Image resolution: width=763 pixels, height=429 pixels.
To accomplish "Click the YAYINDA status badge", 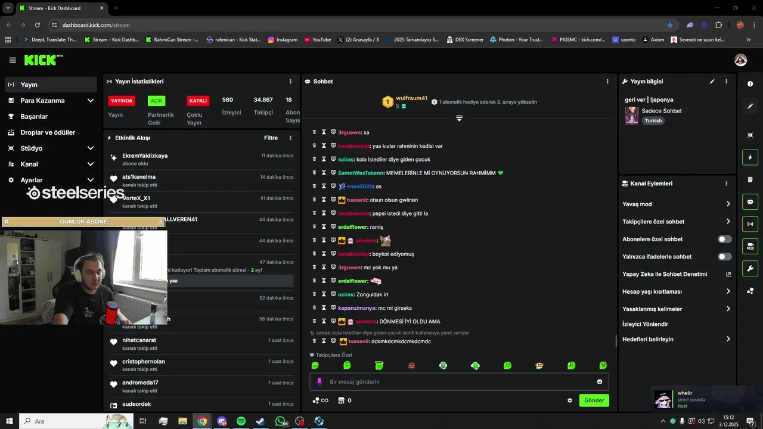I will click(x=122, y=101).
